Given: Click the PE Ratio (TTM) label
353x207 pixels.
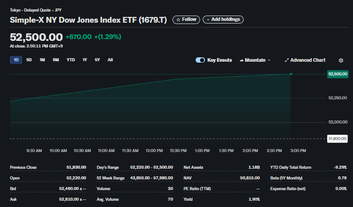Looking at the screenshot, I should (x=197, y=188).
